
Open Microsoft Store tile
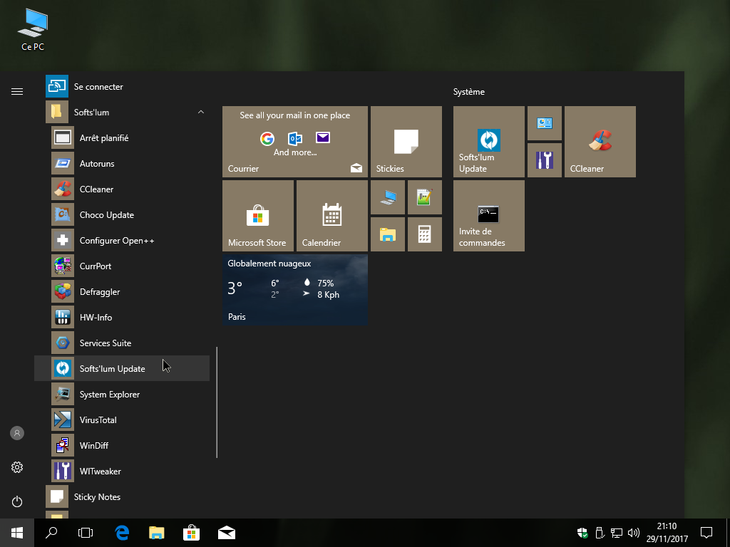click(258, 216)
